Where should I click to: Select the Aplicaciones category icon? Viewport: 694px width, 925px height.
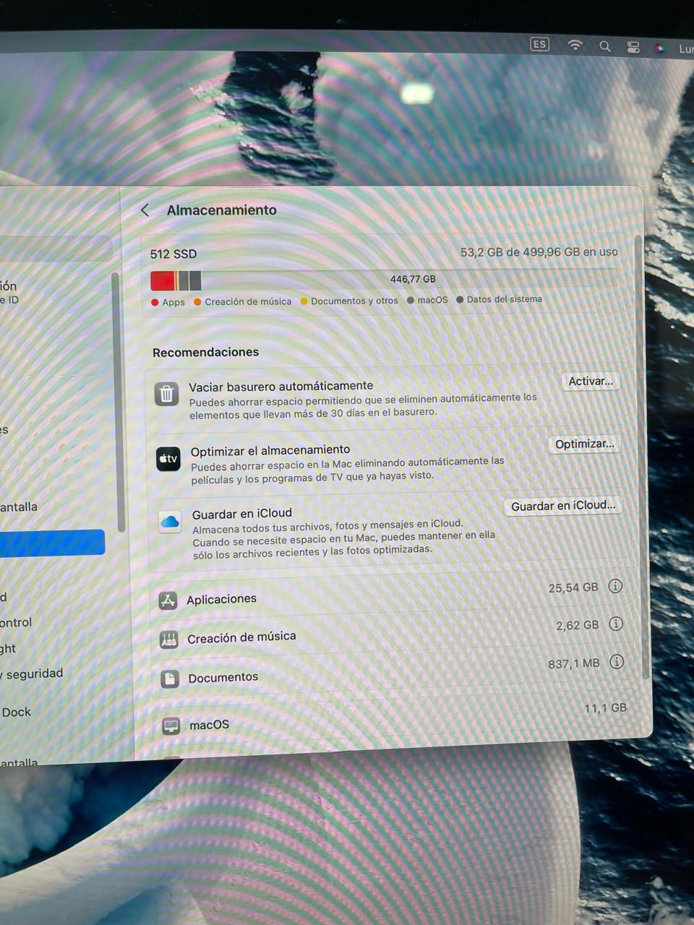(x=168, y=600)
